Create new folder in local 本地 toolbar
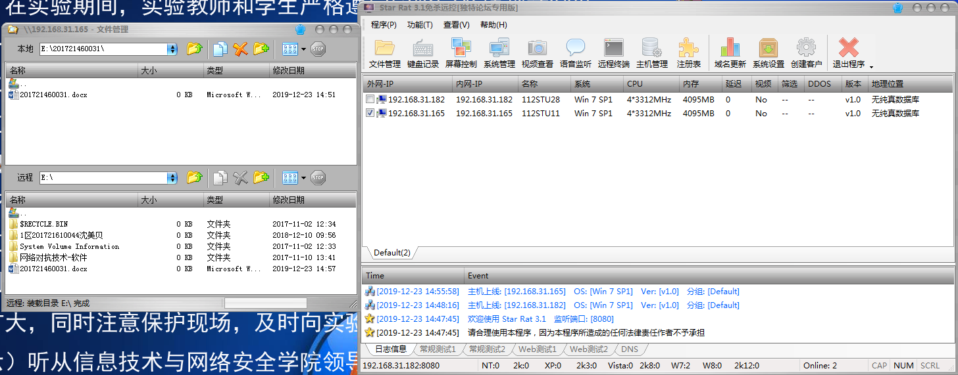958x375 pixels. pos(261,49)
